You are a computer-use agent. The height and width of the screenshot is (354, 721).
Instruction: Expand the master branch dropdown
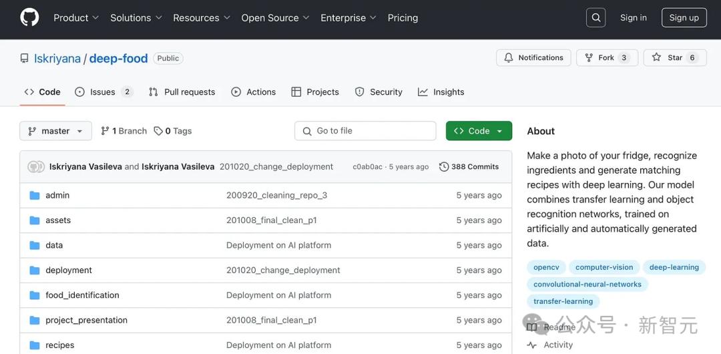(55, 131)
